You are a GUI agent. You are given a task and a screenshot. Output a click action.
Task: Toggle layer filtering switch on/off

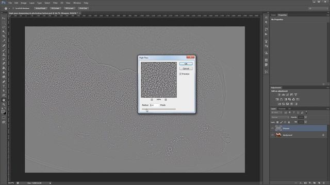point(306,113)
